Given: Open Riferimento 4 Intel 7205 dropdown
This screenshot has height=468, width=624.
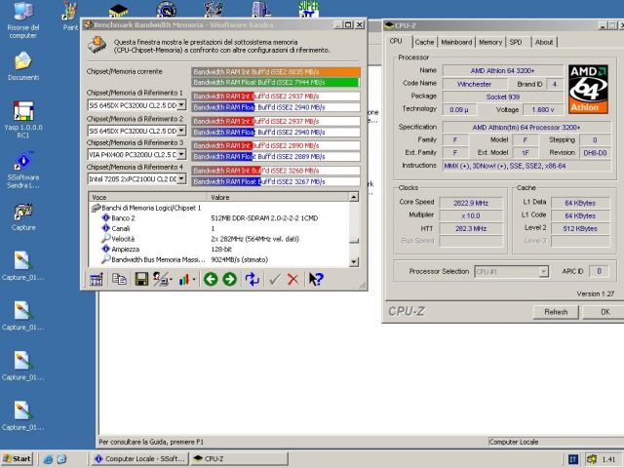Looking at the screenshot, I should tap(181, 179).
